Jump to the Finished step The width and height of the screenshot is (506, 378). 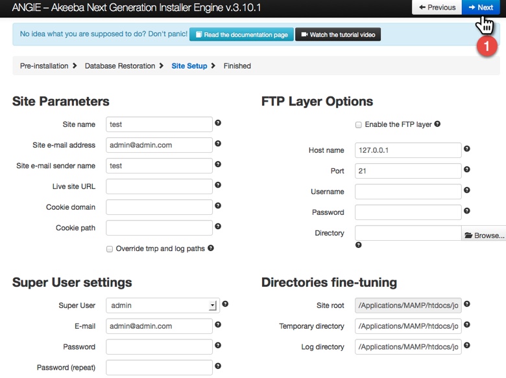coord(237,65)
